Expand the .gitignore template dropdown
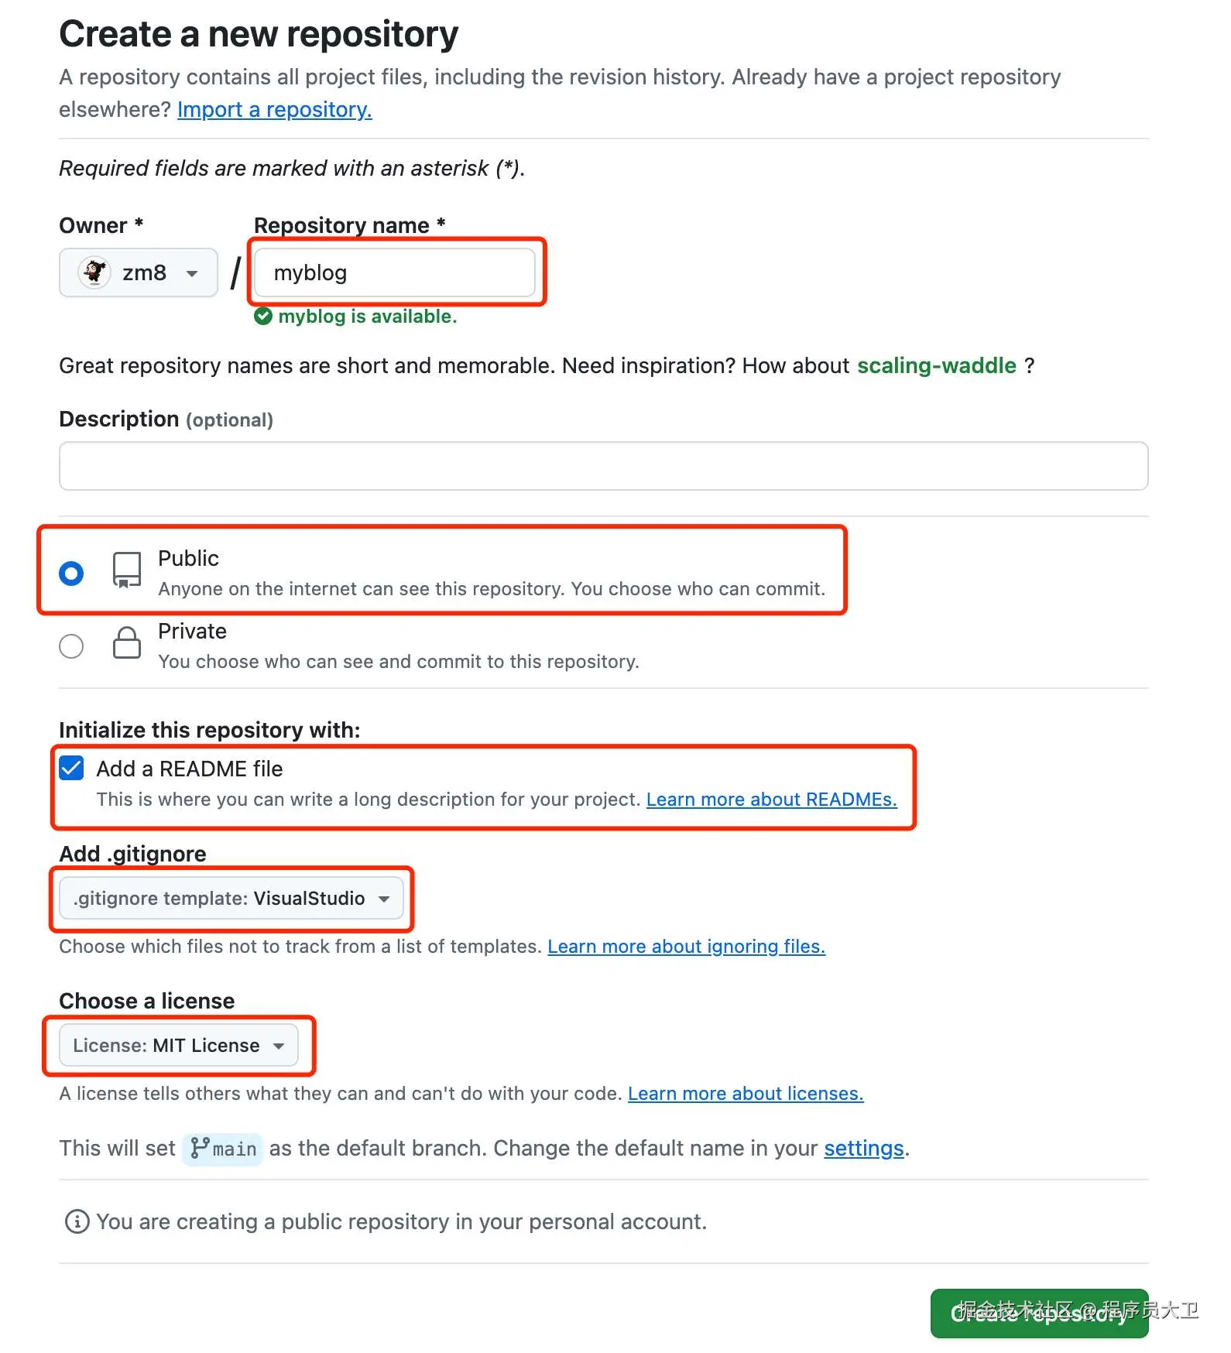 231,899
